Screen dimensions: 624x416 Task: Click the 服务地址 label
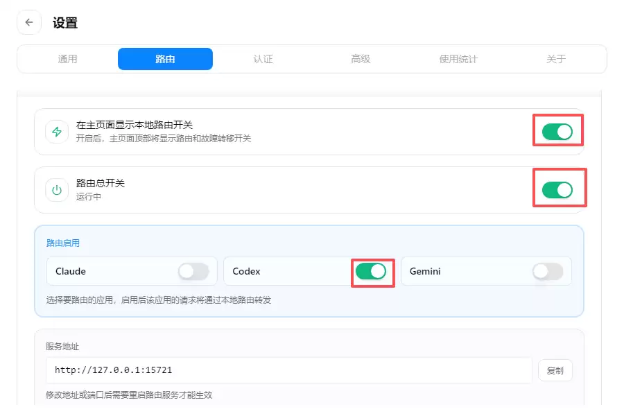click(x=62, y=347)
